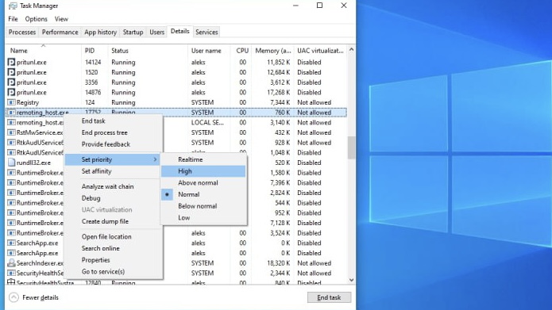Screen dimensions: 552x310
Task: Click pritunl.exe icon for PID 14876
Action: (x=11, y=92)
